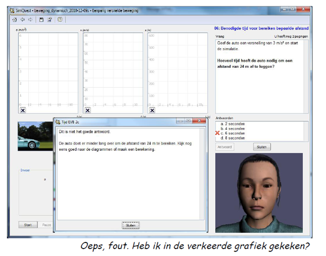326x256 pixels.
Task: Select answer d. 8 seconden
Action: pyautogui.click(x=233, y=138)
